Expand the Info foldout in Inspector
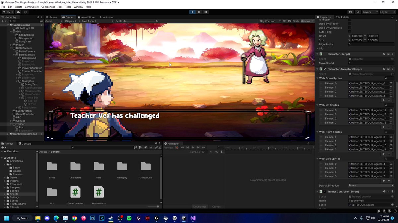Screen dimensions: 398x223 (x=317, y=49)
